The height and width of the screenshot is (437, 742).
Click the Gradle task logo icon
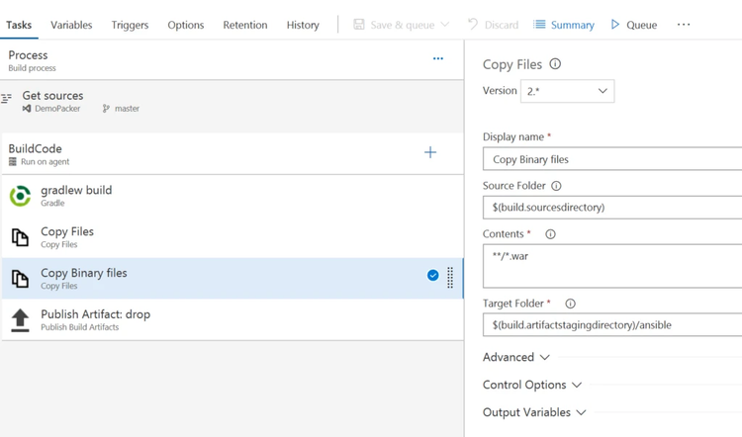point(20,196)
